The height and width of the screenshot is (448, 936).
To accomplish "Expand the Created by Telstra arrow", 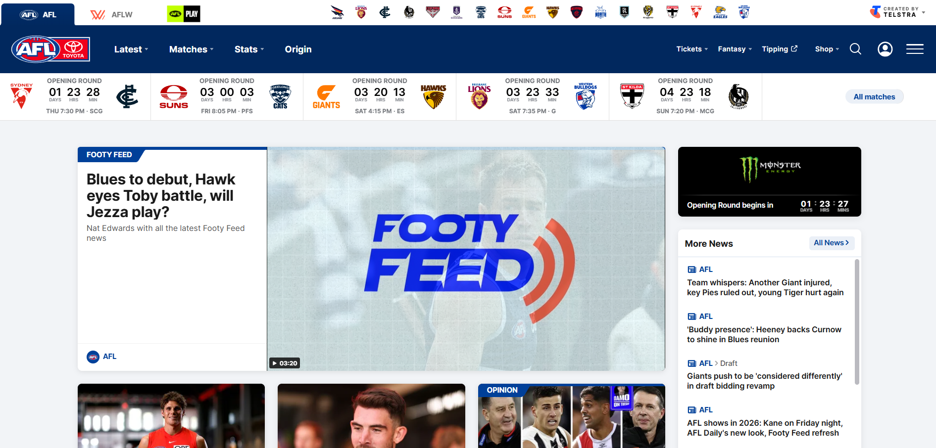I will (x=924, y=12).
